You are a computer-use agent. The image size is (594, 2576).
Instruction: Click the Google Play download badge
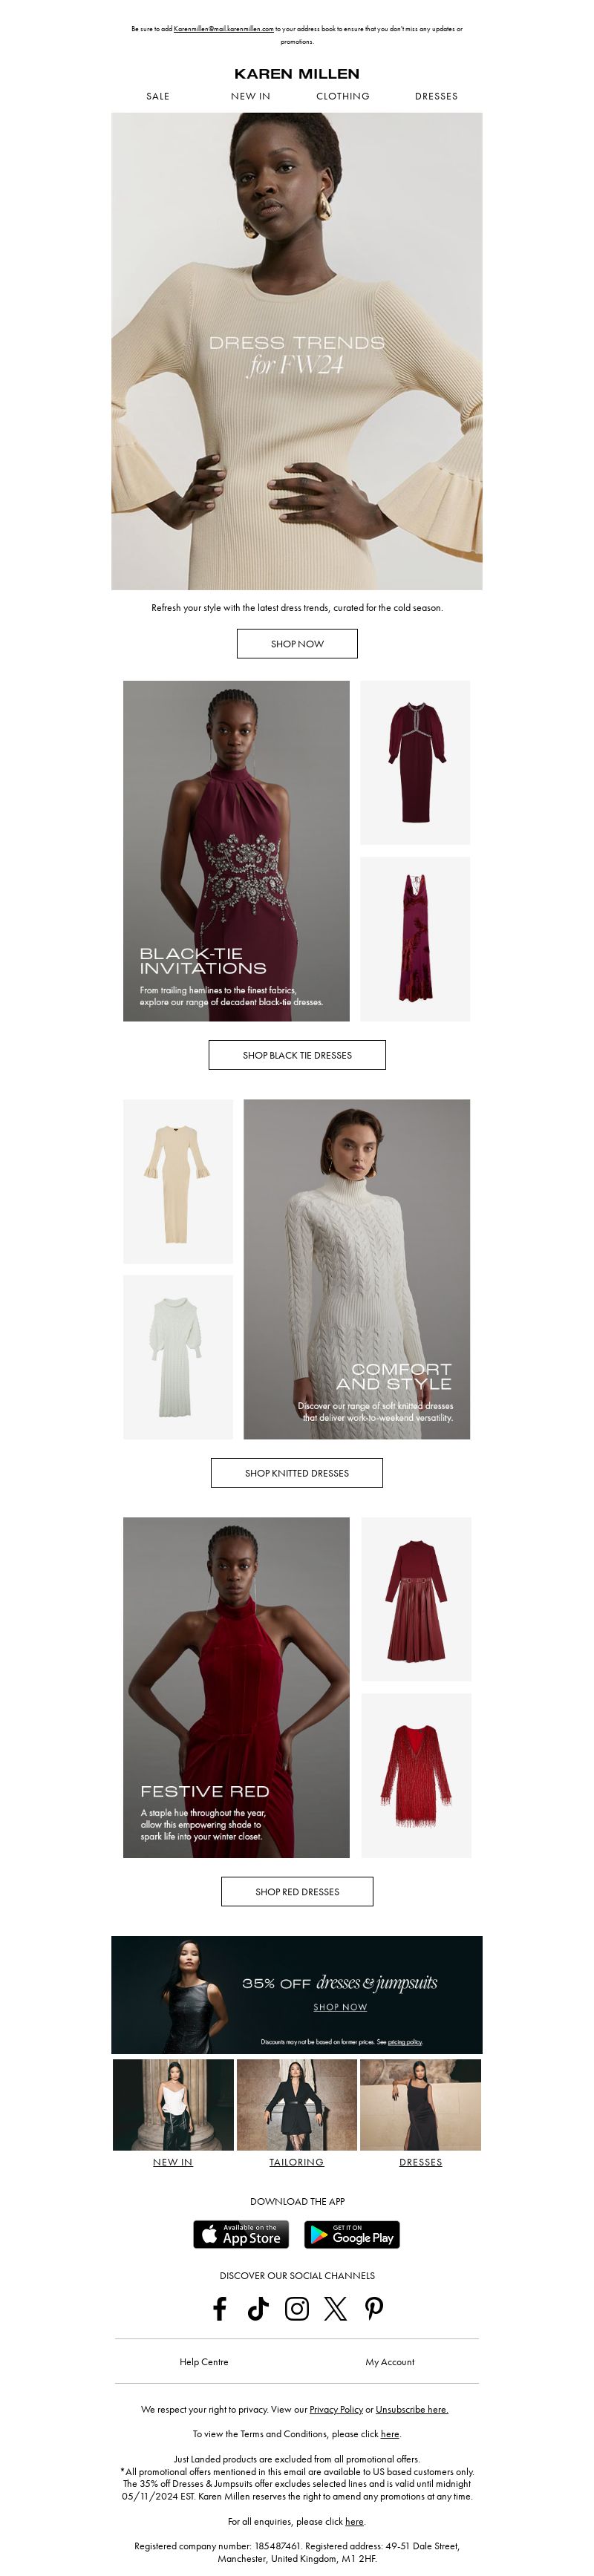point(352,2233)
